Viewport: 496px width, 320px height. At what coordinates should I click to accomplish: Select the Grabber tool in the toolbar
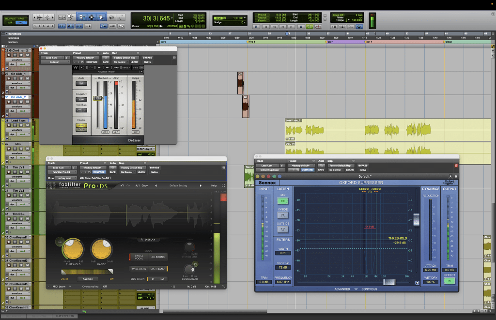101,17
